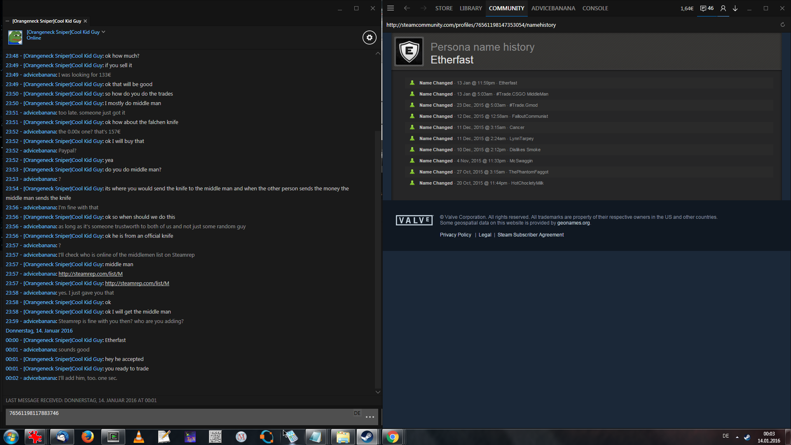Expand the chat tabs overflow dots

[x=7, y=21]
